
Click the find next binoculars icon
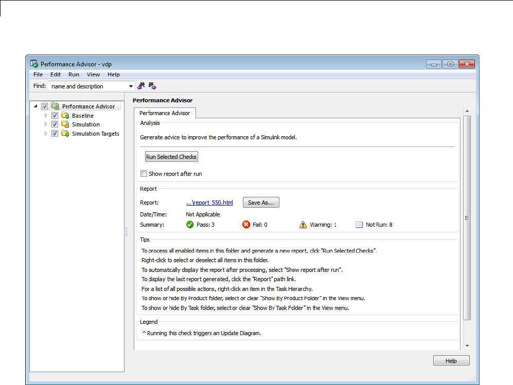click(x=152, y=86)
